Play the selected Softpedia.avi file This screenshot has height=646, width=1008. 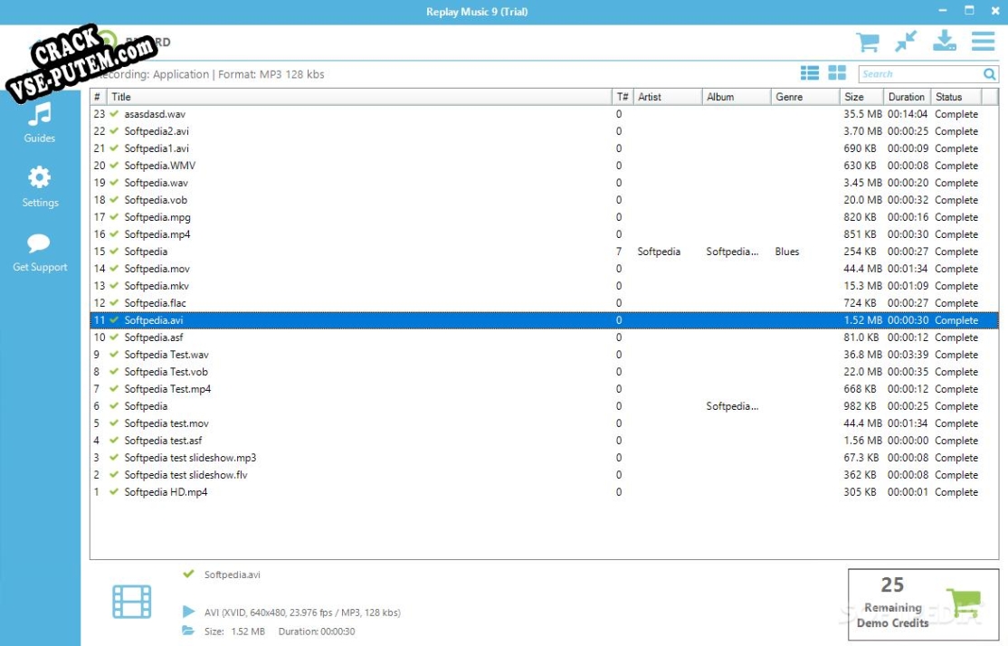click(x=188, y=613)
